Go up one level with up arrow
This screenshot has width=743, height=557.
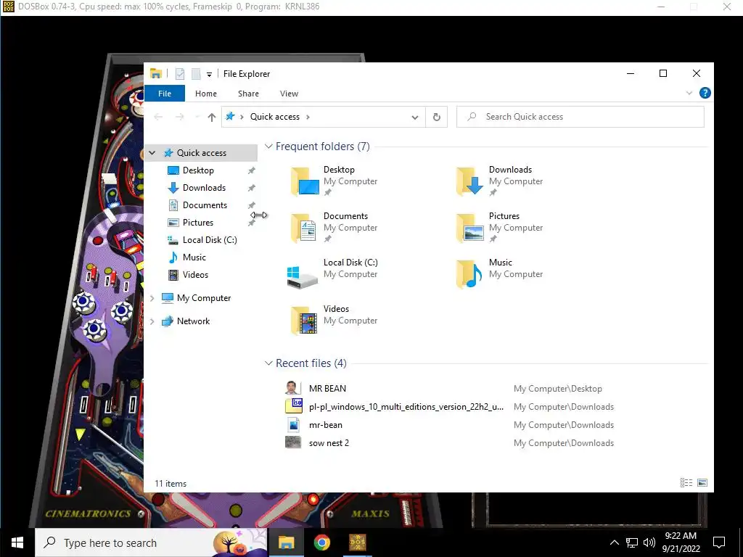point(211,117)
